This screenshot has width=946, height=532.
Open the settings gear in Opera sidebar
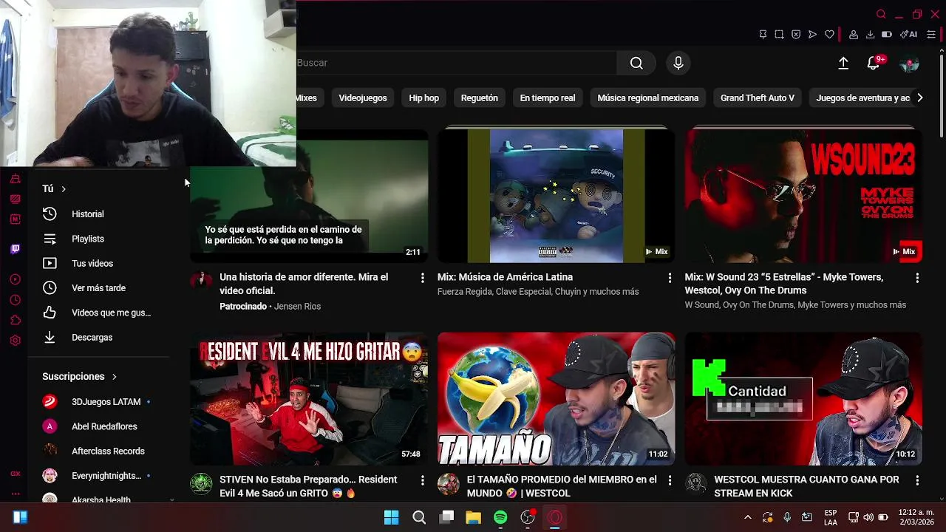pyautogui.click(x=15, y=341)
